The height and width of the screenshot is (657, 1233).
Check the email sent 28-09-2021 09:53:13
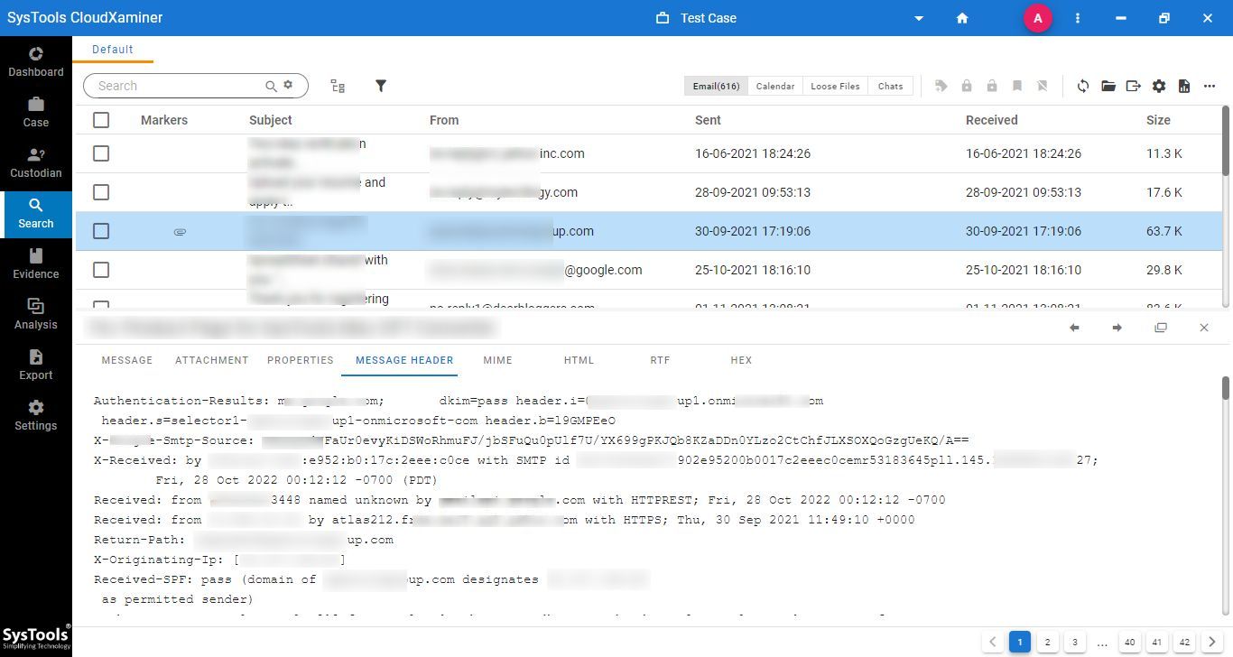pos(101,192)
